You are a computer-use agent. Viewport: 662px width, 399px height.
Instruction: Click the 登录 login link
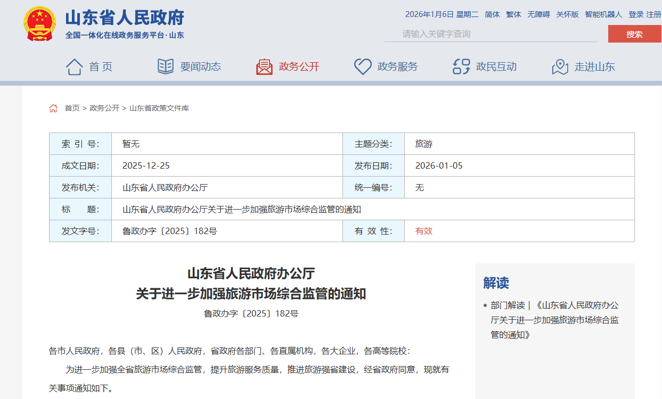pyautogui.click(x=636, y=14)
